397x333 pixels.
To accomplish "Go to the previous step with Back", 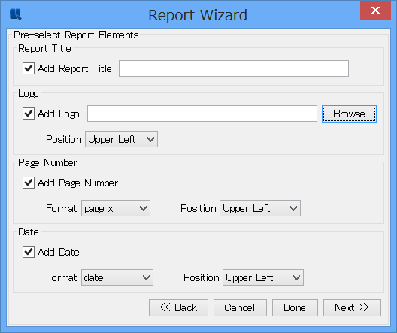I will [x=178, y=308].
